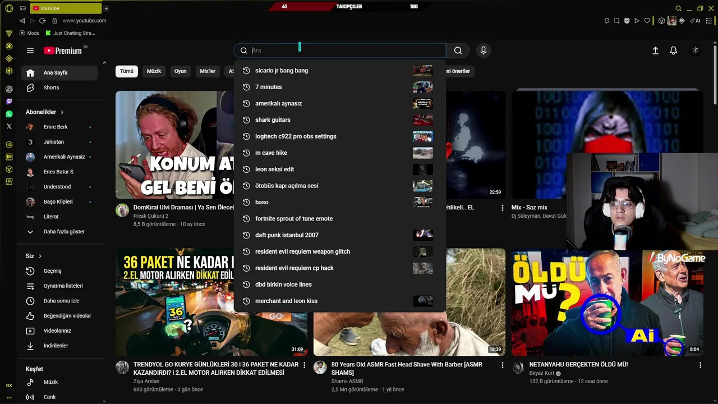Select the Mix'ler filter chip
Screen dimensions: 718x404
pyautogui.click(x=208, y=71)
